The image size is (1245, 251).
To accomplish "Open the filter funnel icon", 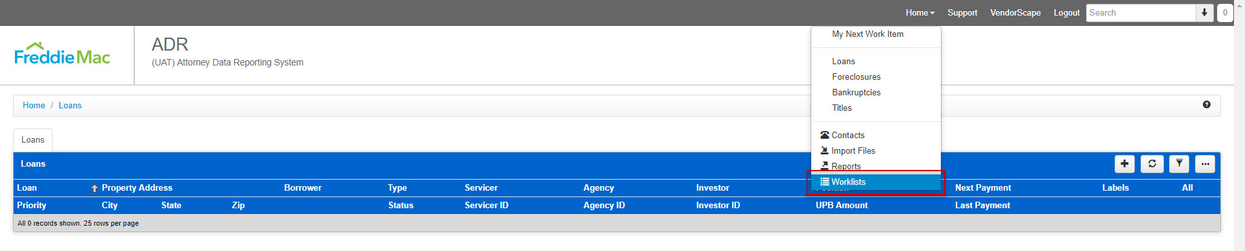I will click(x=1180, y=164).
